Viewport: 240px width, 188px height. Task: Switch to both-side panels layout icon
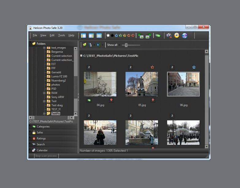click(99, 36)
